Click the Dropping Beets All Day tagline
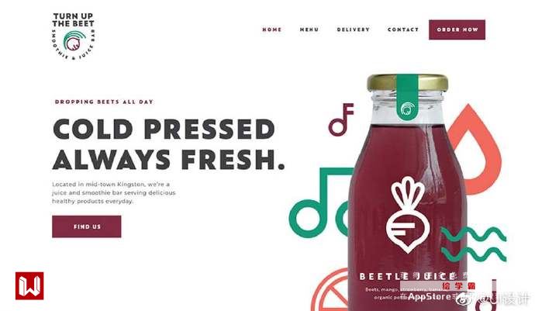 pos(104,102)
